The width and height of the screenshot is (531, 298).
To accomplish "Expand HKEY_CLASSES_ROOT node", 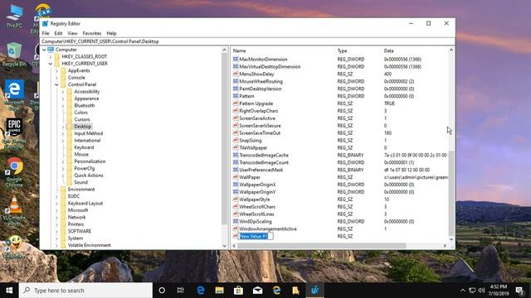I will click(x=50, y=56).
